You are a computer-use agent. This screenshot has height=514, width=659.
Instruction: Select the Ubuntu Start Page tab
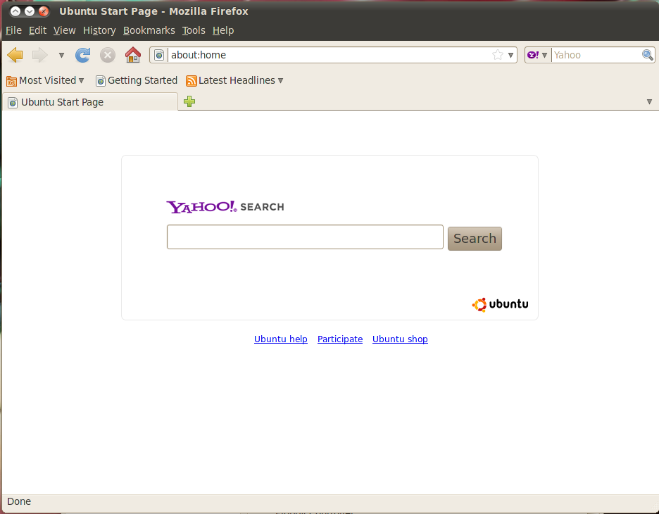89,102
